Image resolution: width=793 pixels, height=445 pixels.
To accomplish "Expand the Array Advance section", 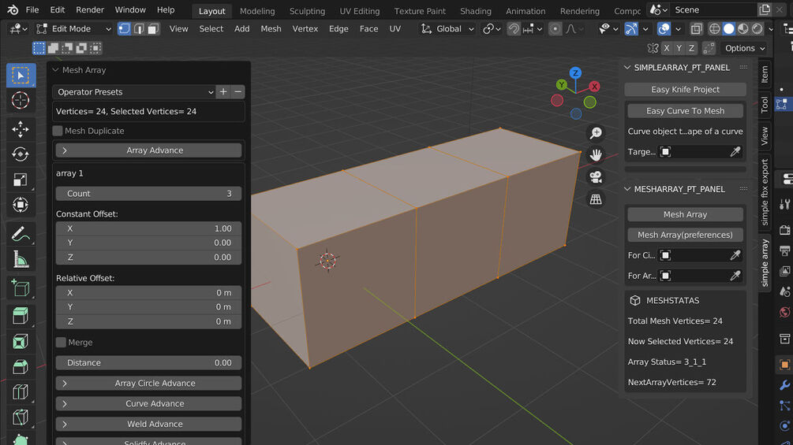I will click(x=148, y=150).
